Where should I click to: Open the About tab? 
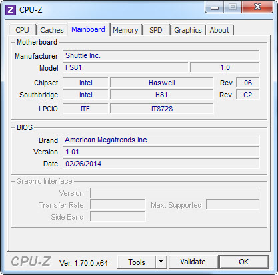coord(219,30)
